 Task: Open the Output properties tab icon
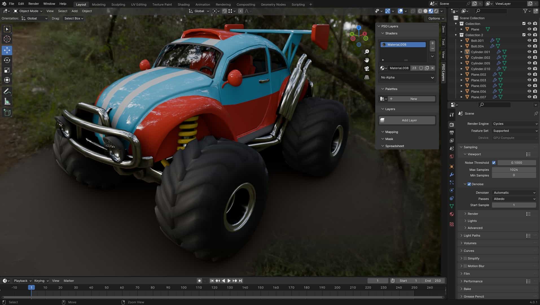(452, 132)
